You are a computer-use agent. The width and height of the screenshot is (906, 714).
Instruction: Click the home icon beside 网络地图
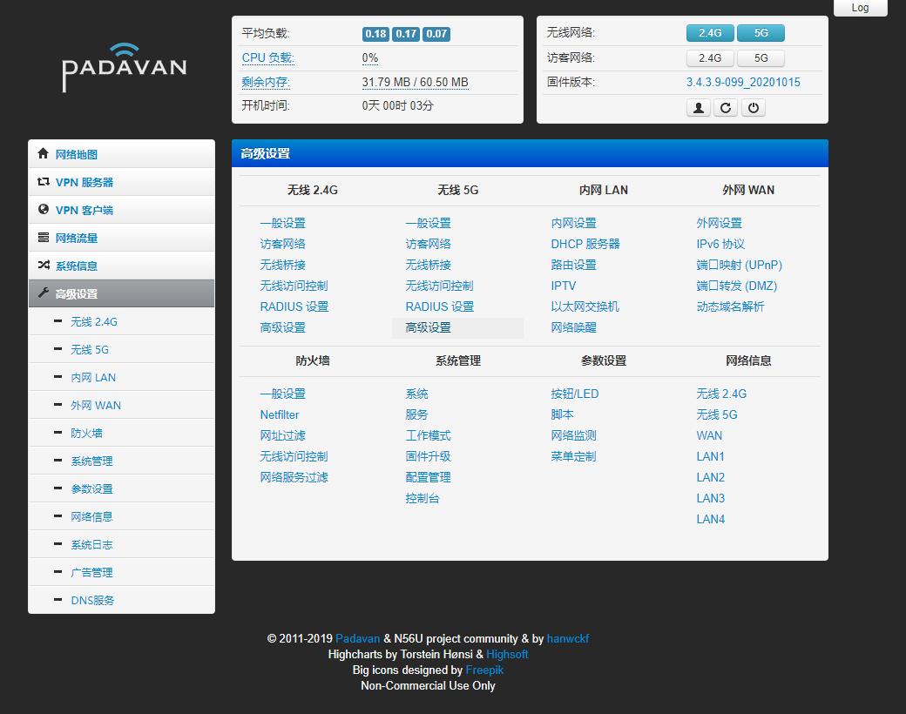coord(44,154)
